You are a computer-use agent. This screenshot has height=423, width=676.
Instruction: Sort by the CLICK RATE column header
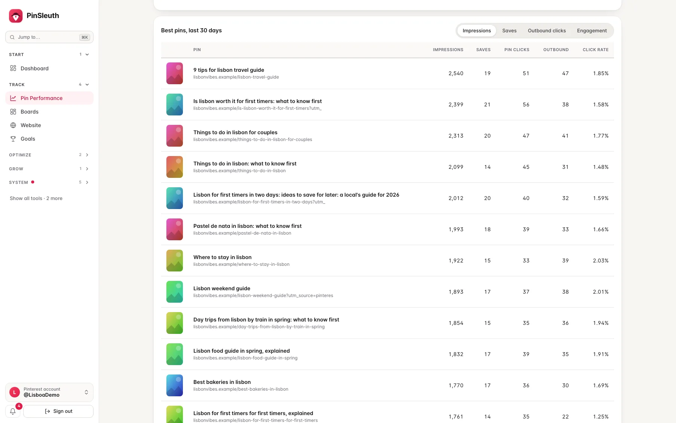pyautogui.click(x=596, y=50)
